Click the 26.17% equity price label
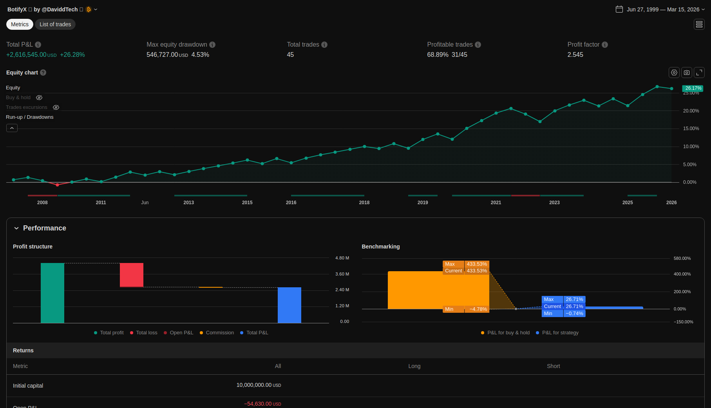Screen dimensions: 711x408 [x=693, y=88]
